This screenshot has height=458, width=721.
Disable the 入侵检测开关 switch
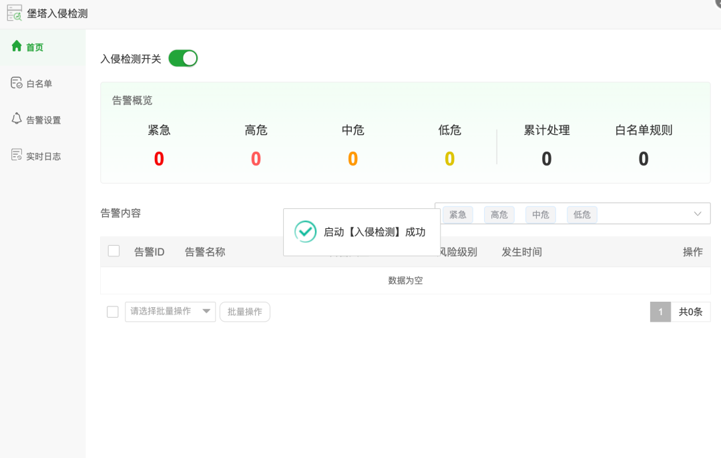tap(182, 58)
